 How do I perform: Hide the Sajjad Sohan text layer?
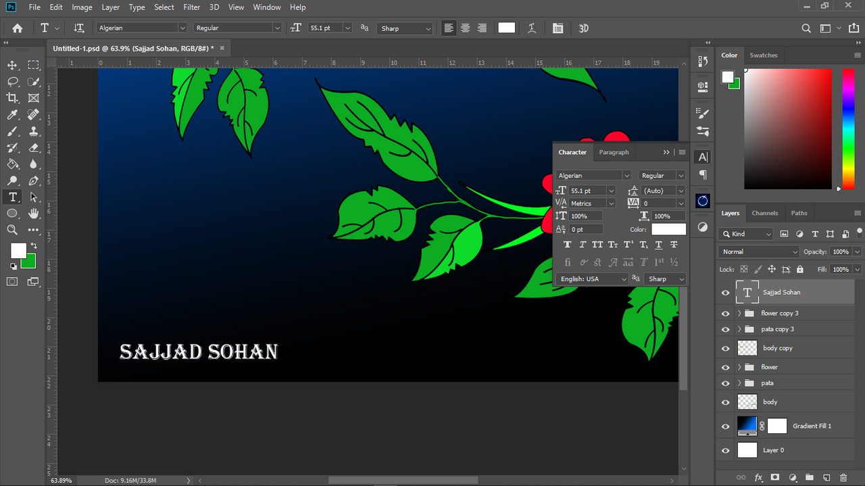click(726, 293)
